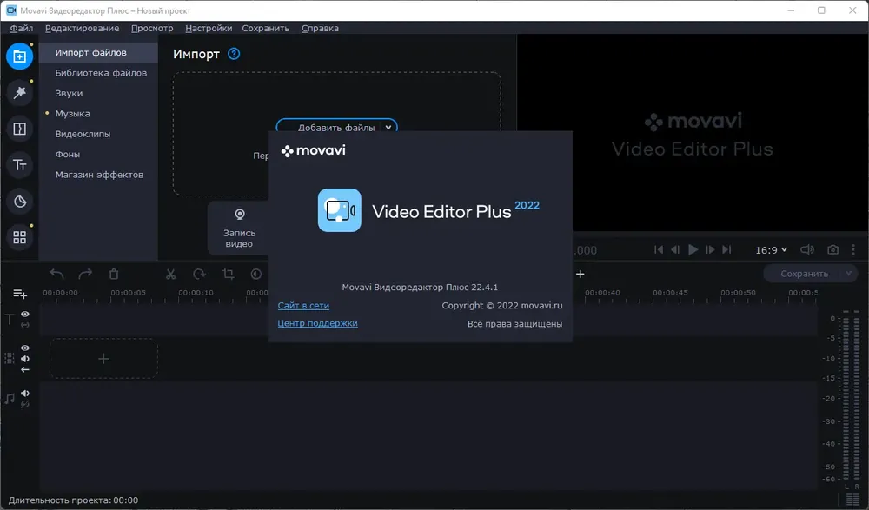This screenshot has width=869, height=510.
Task: Click the Import help question icon
Action: coord(234,54)
